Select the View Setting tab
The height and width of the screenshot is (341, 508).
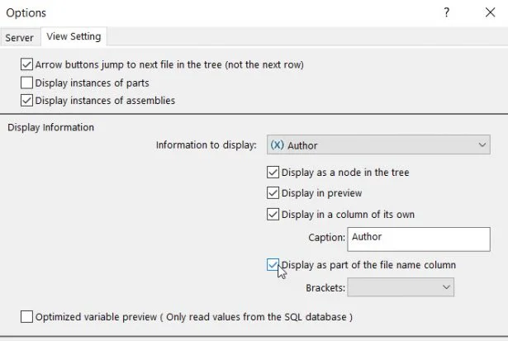(74, 37)
